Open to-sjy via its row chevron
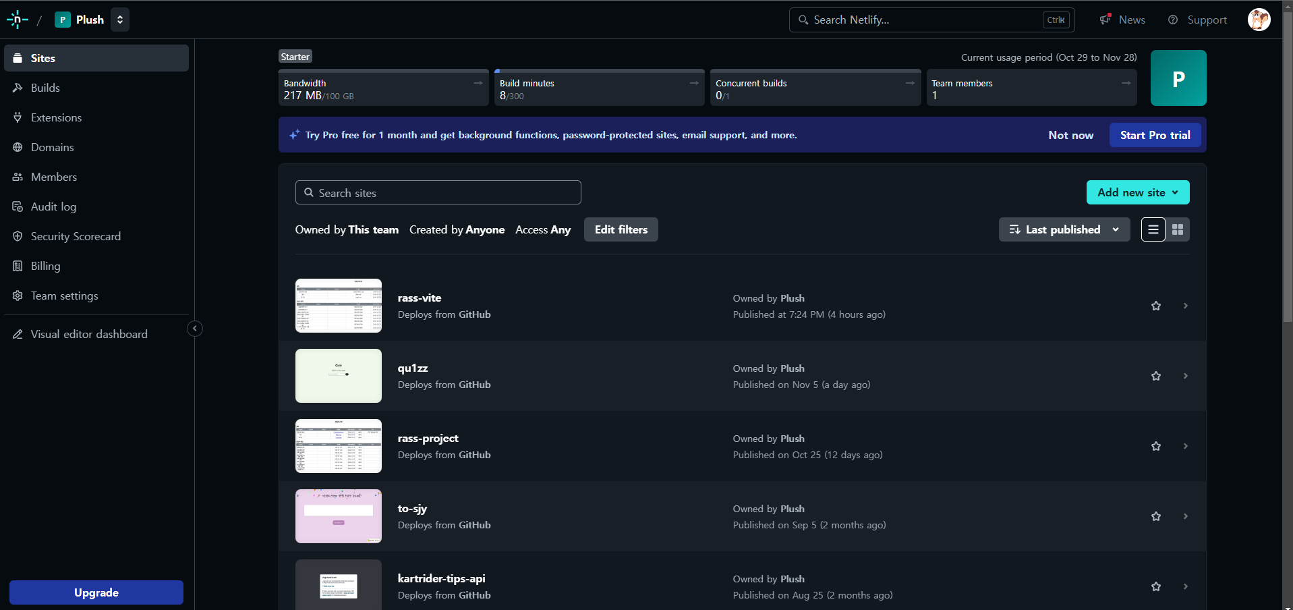 [1185, 516]
